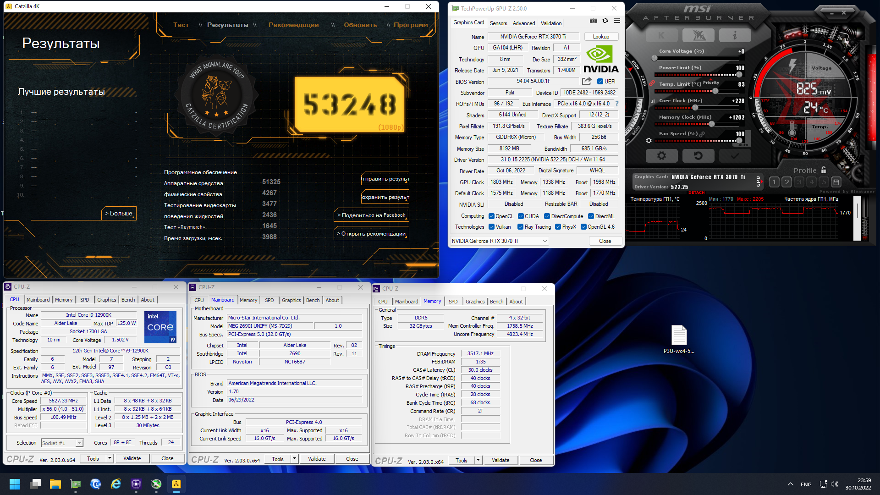The width and height of the screenshot is (880, 495).
Task: Click the Close button in GPU-Z
Action: click(x=605, y=241)
